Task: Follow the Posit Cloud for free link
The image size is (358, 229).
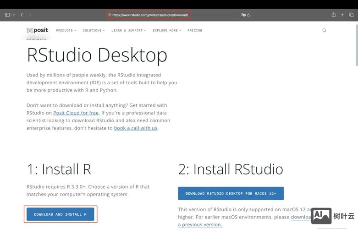Action: click(76, 113)
